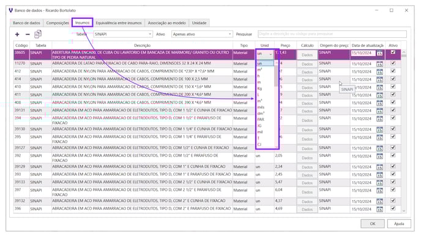Open Associação ao modelo tab

pos(166,23)
